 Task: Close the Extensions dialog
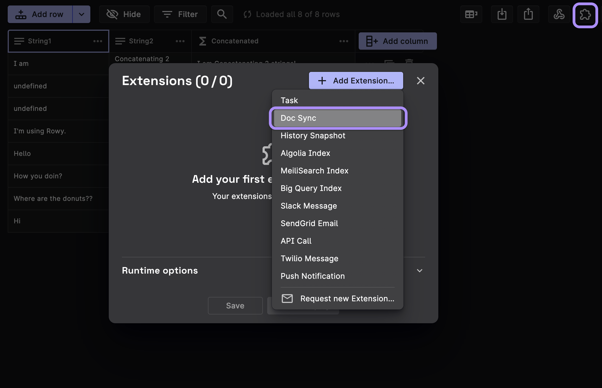(420, 81)
